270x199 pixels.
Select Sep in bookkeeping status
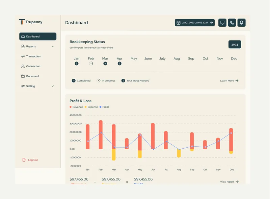click(191, 59)
